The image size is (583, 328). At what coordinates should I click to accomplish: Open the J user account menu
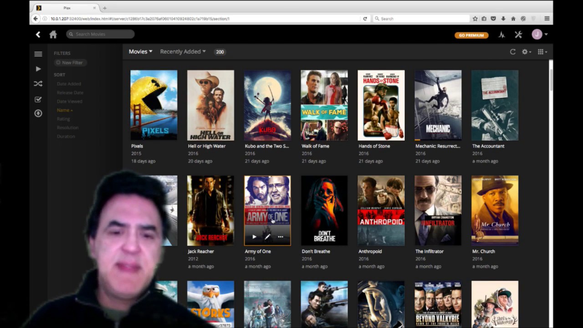(539, 35)
